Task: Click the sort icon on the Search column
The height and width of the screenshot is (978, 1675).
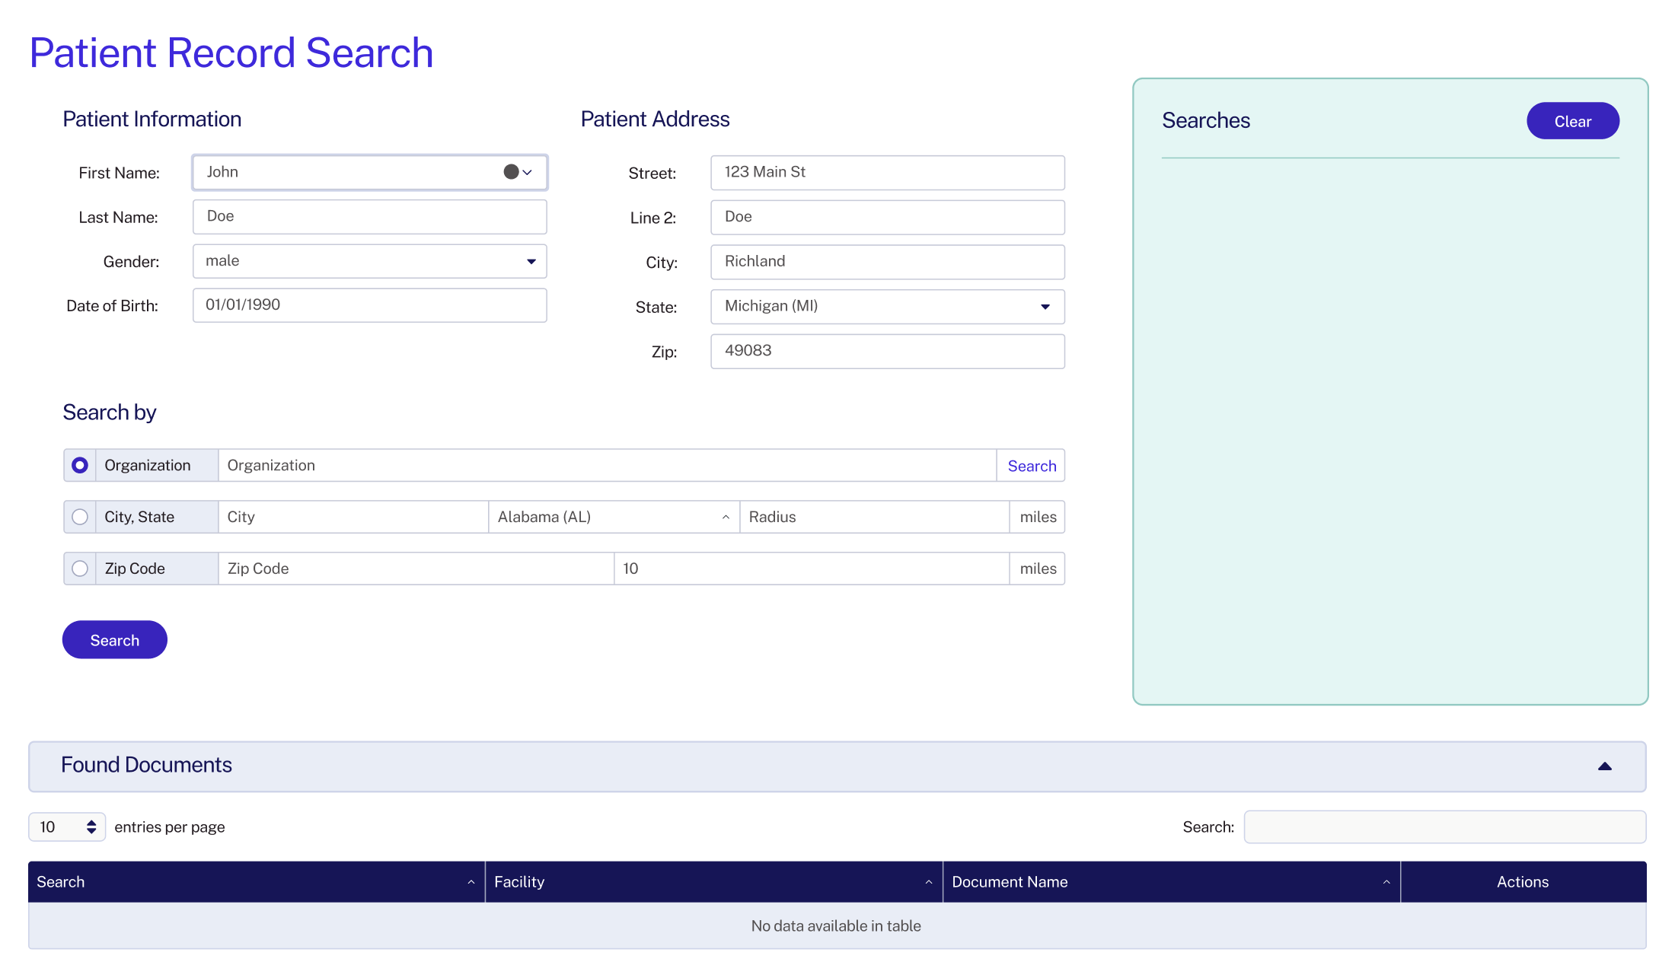Action: pos(470,882)
